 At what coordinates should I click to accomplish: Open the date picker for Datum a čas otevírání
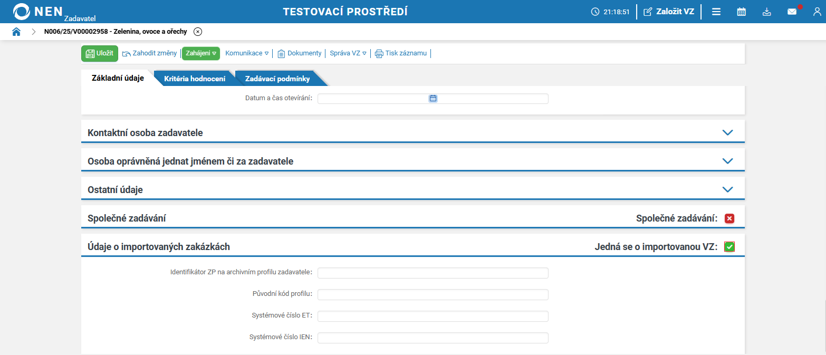(x=434, y=98)
